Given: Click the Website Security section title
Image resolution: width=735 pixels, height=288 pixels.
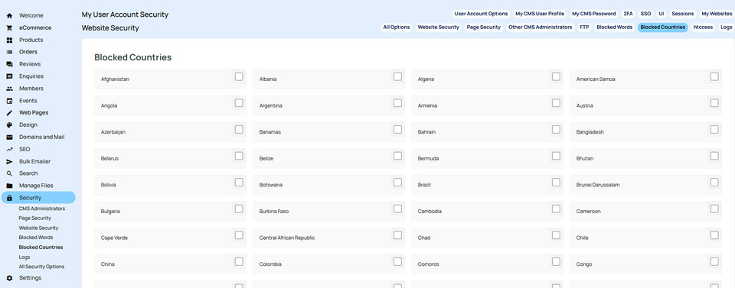Looking at the screenshot, I should (110, 28).
